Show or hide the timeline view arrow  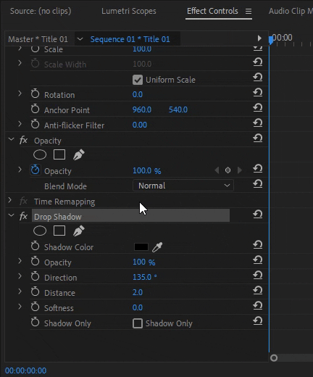tap(259, 38)
